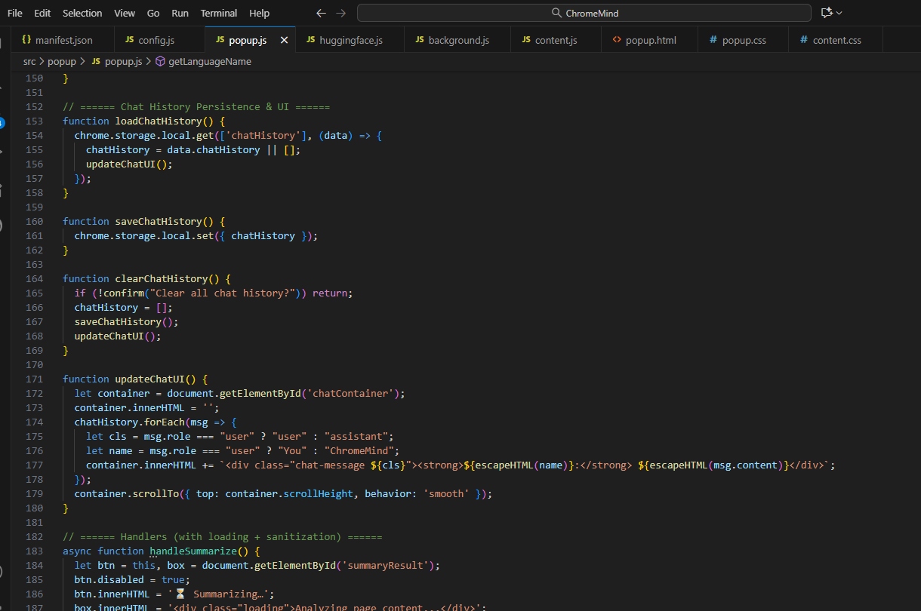Viewport: 921px width, 611px height.
Task: Open the Copilot chat icon
Action: coord(827,13)
